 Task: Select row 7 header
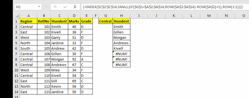pyautogui.click(x=17, y=54)
